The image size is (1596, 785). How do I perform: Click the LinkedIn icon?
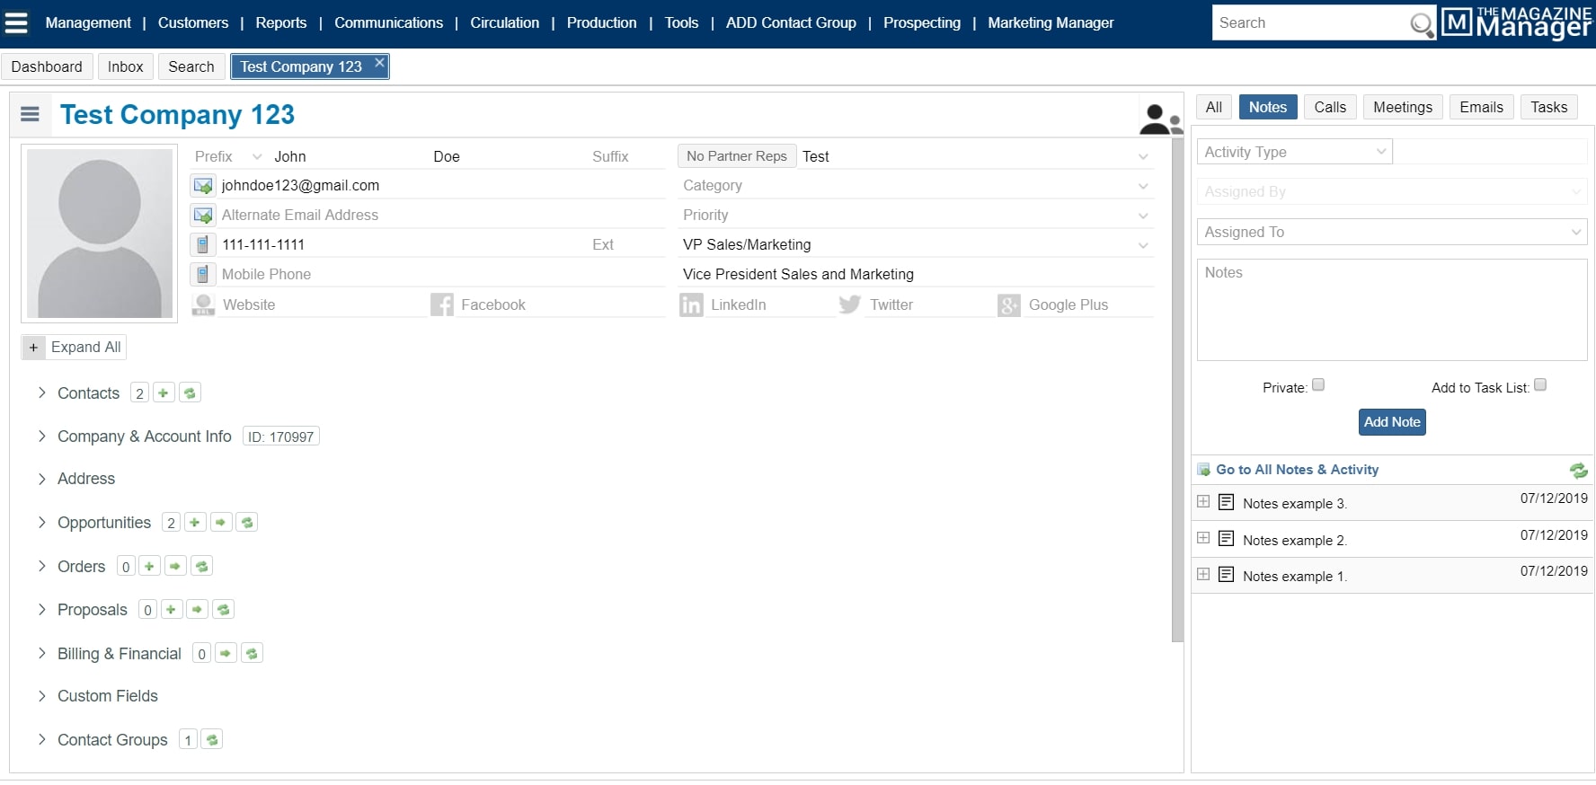691,305
